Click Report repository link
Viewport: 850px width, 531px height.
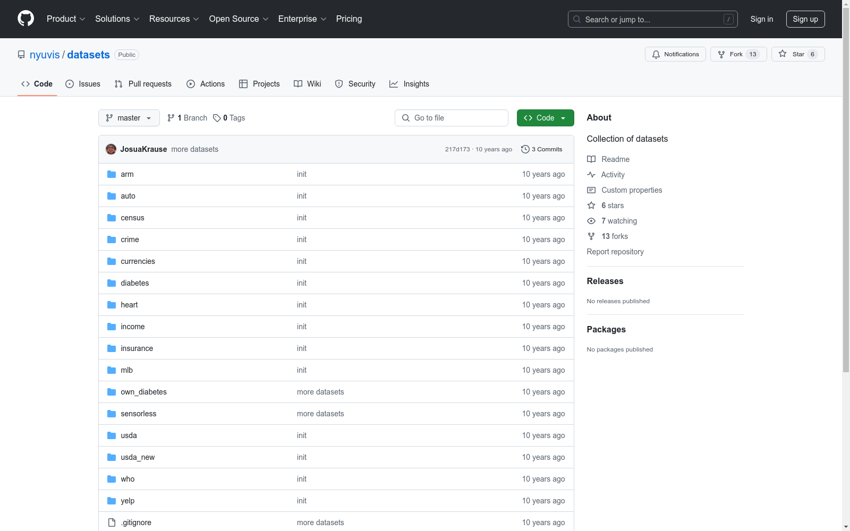coord(615,252)
